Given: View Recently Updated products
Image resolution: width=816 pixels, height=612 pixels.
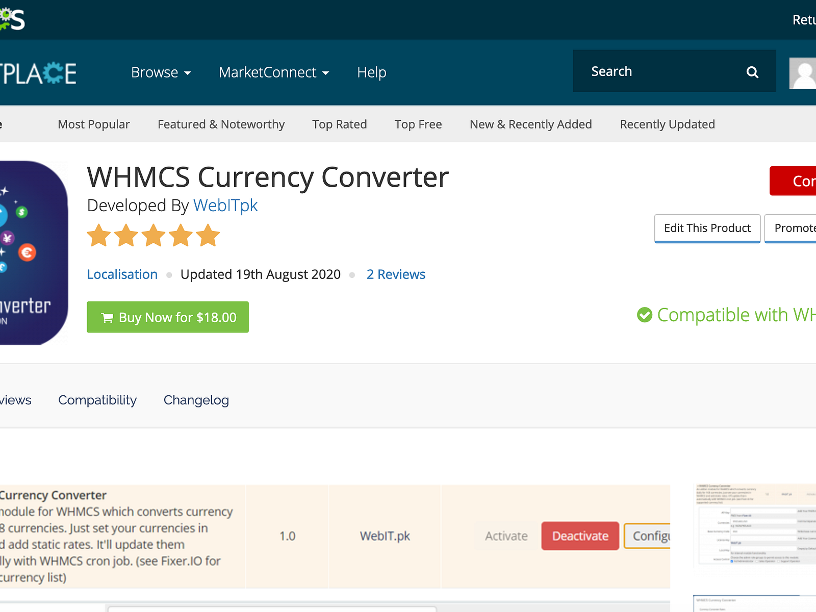Looking at the screenshot, I should click(668, 124).
